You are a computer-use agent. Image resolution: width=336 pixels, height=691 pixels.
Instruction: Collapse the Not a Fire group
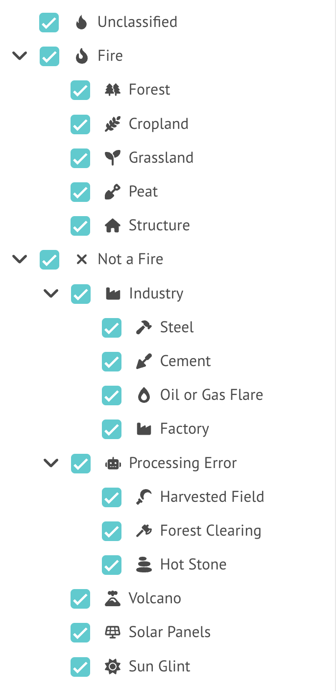click(20, 259)
